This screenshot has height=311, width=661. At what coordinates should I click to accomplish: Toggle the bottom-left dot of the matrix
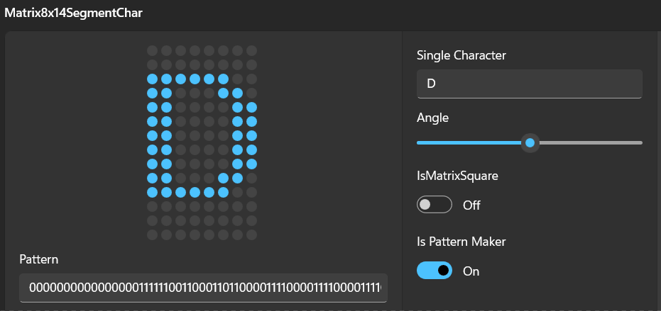click(152, 234)
